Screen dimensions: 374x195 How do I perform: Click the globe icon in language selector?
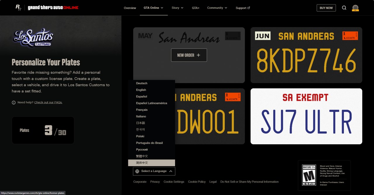(x=137, y=171)
